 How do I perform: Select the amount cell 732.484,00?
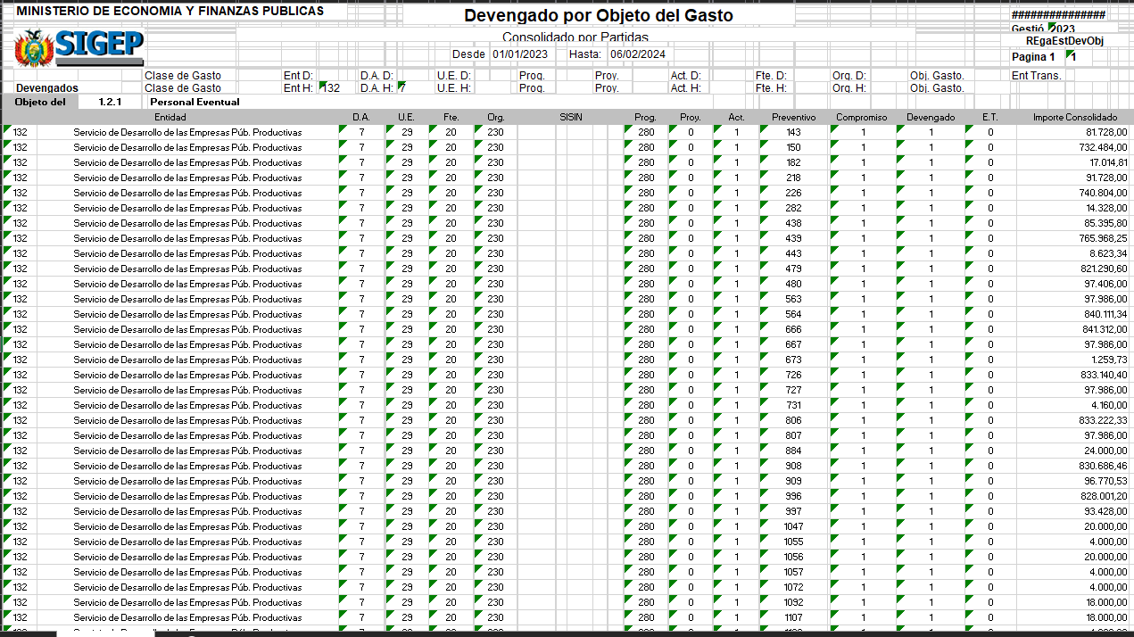pos(1074,147)
